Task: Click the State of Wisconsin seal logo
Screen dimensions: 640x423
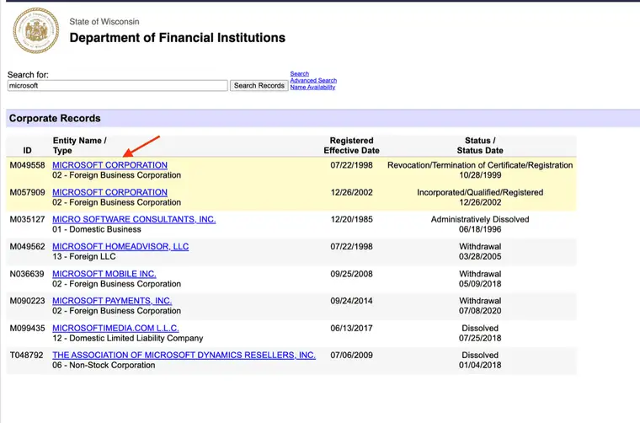Action: (x=36, y=30)
